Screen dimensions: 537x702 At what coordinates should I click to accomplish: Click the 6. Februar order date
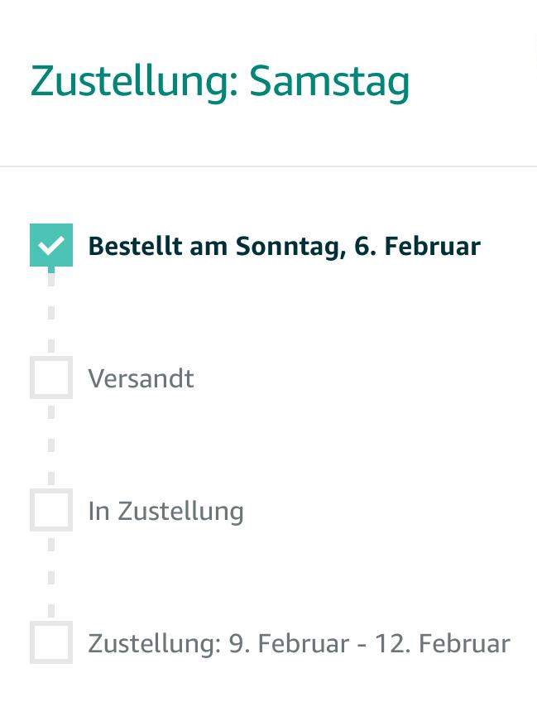pyautogui.click(x=417, y=246)
